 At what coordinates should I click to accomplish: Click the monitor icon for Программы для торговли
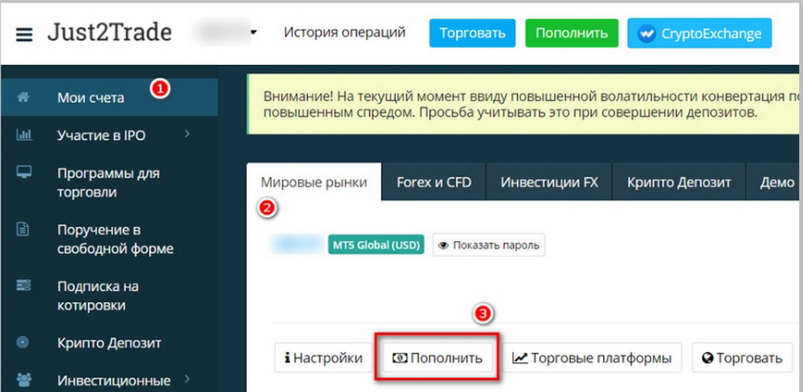click(x=23, y=172)
